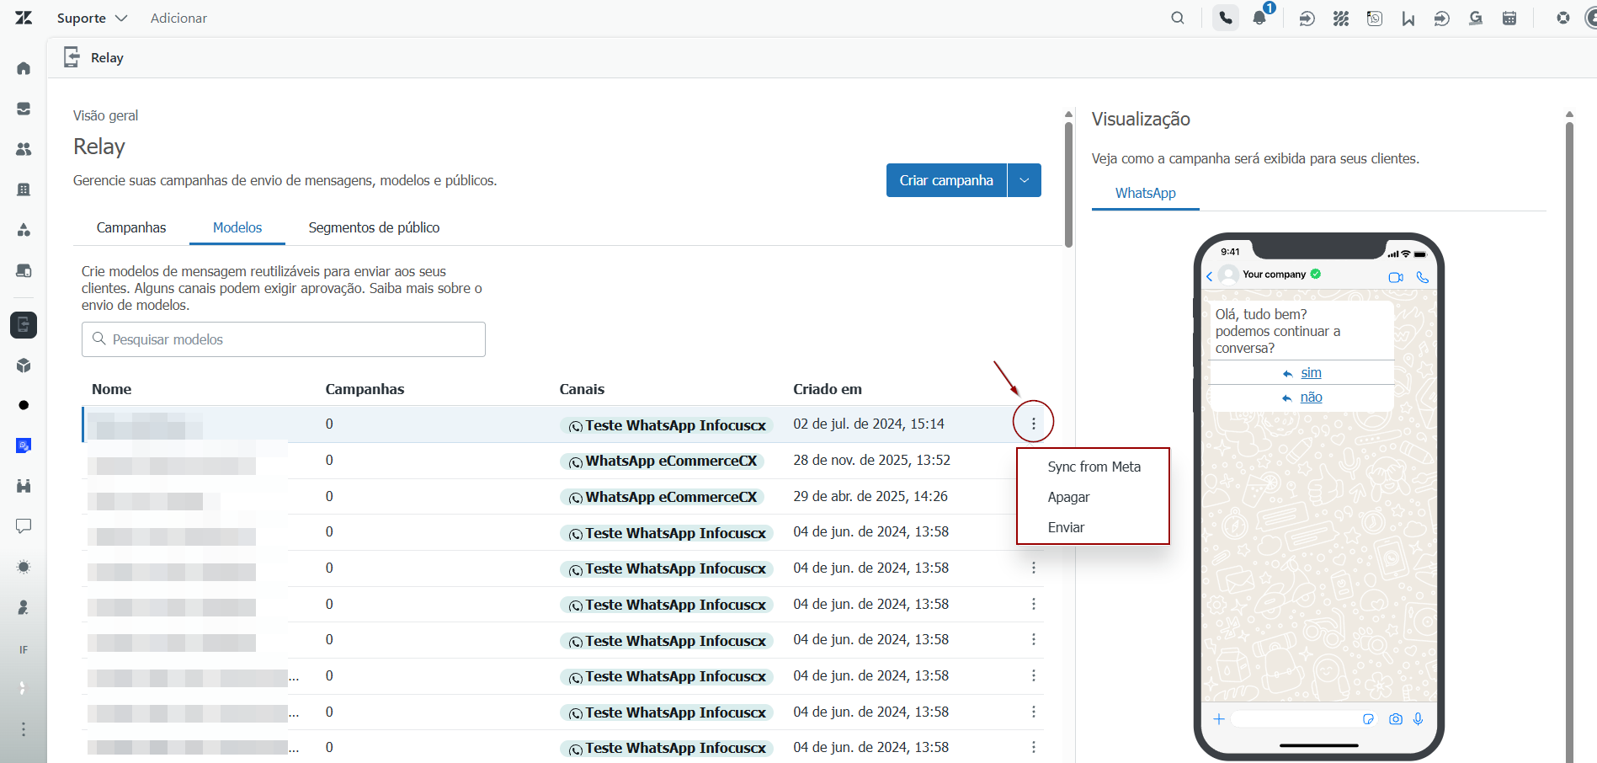Click Adicionar in the top bar
The width and height of the screenshot is (1597, 763).
pos(178,18)
